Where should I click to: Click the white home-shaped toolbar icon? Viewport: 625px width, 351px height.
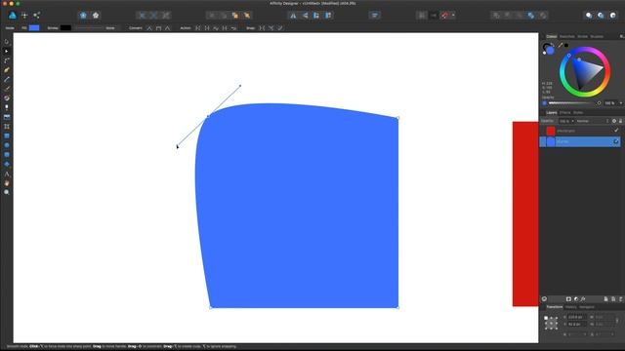point(96,16)
